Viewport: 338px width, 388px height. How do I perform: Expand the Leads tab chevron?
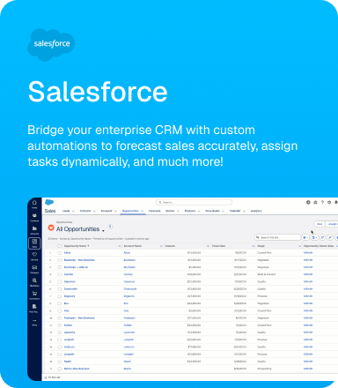point(73,211)
